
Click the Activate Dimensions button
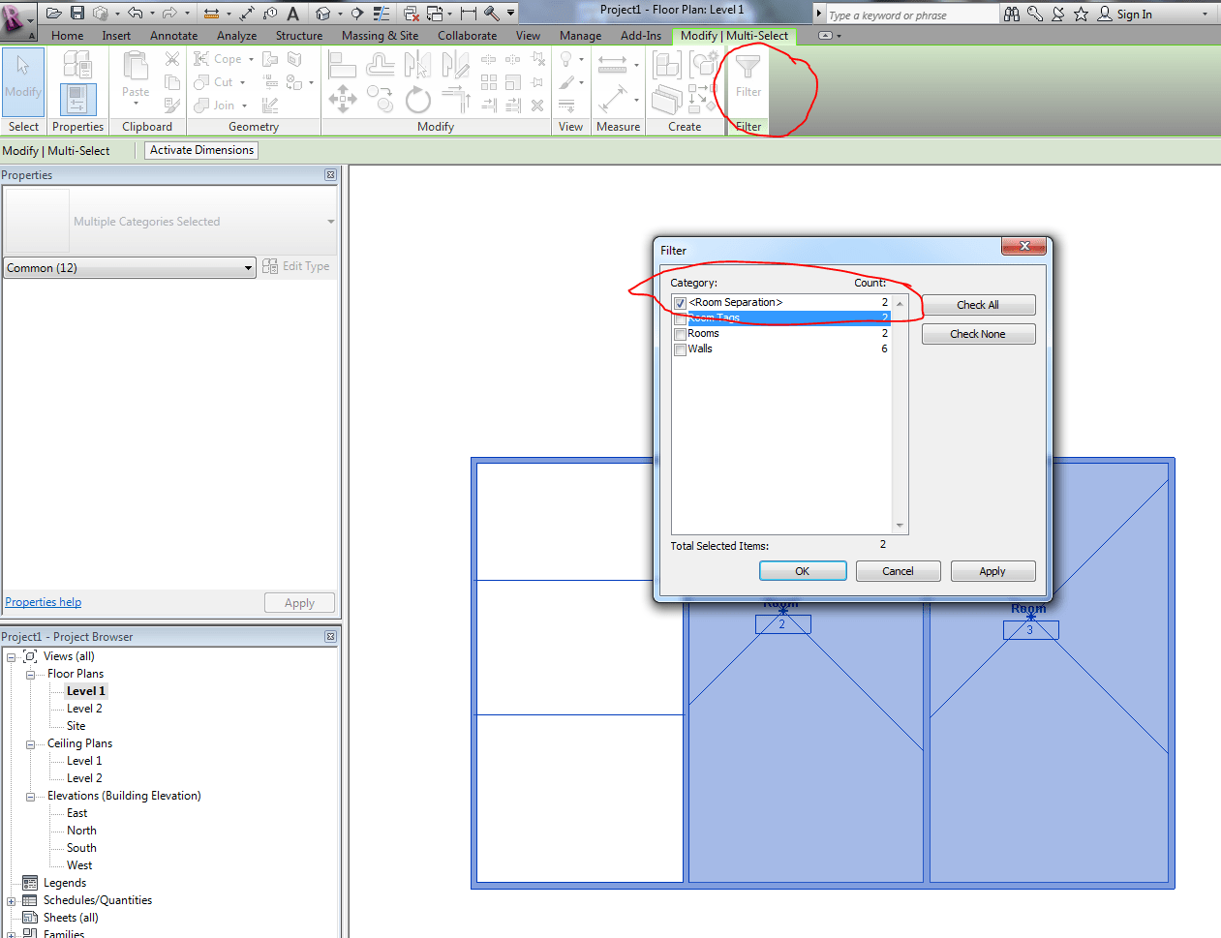(202, 150)
